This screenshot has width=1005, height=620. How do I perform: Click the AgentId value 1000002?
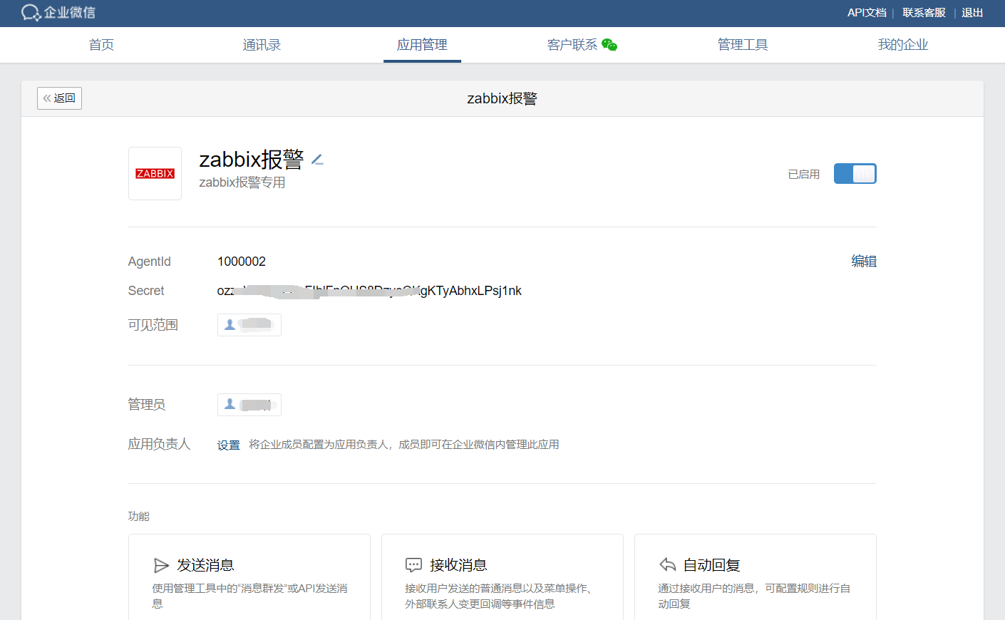click(242, 262)
